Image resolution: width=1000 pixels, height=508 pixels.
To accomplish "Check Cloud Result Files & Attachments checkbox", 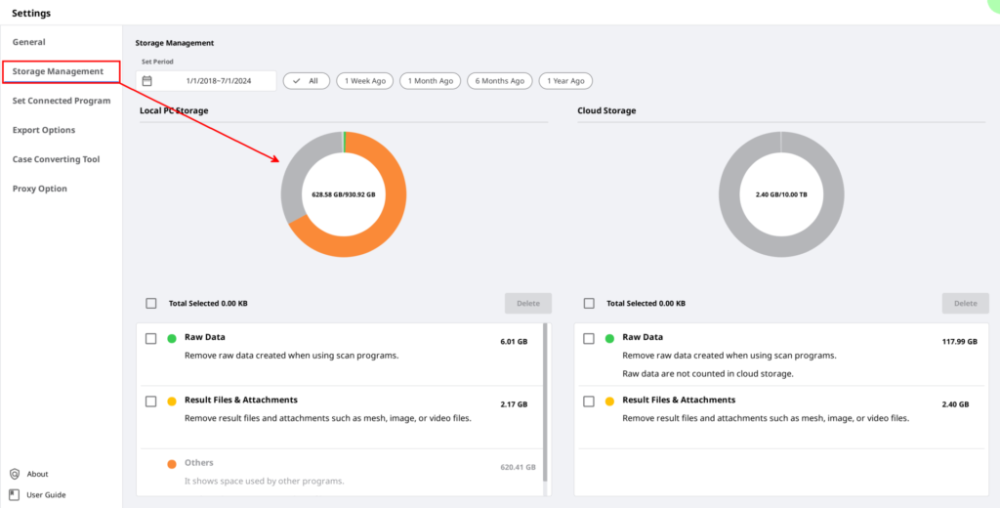I will click(x=589, y=402).
